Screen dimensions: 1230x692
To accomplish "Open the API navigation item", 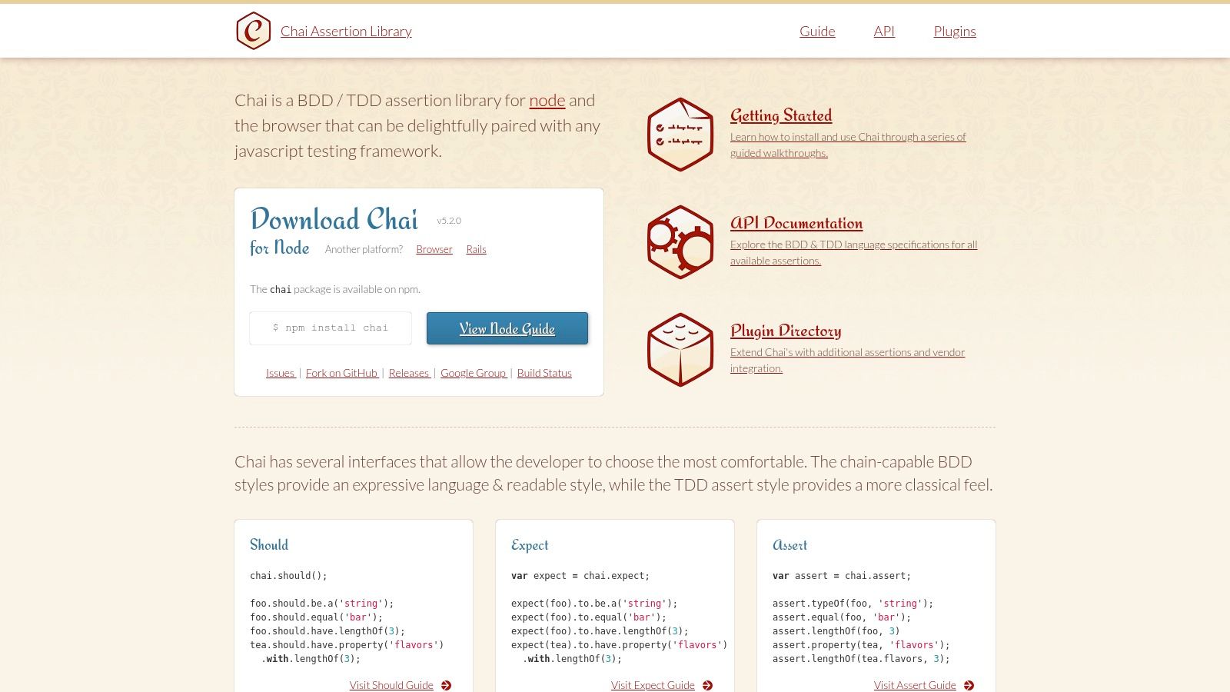I will pos(884,32).
